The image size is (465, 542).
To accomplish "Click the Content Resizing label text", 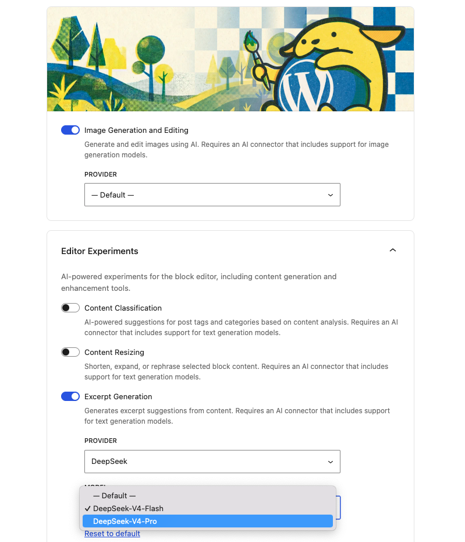I will point(114,352).
